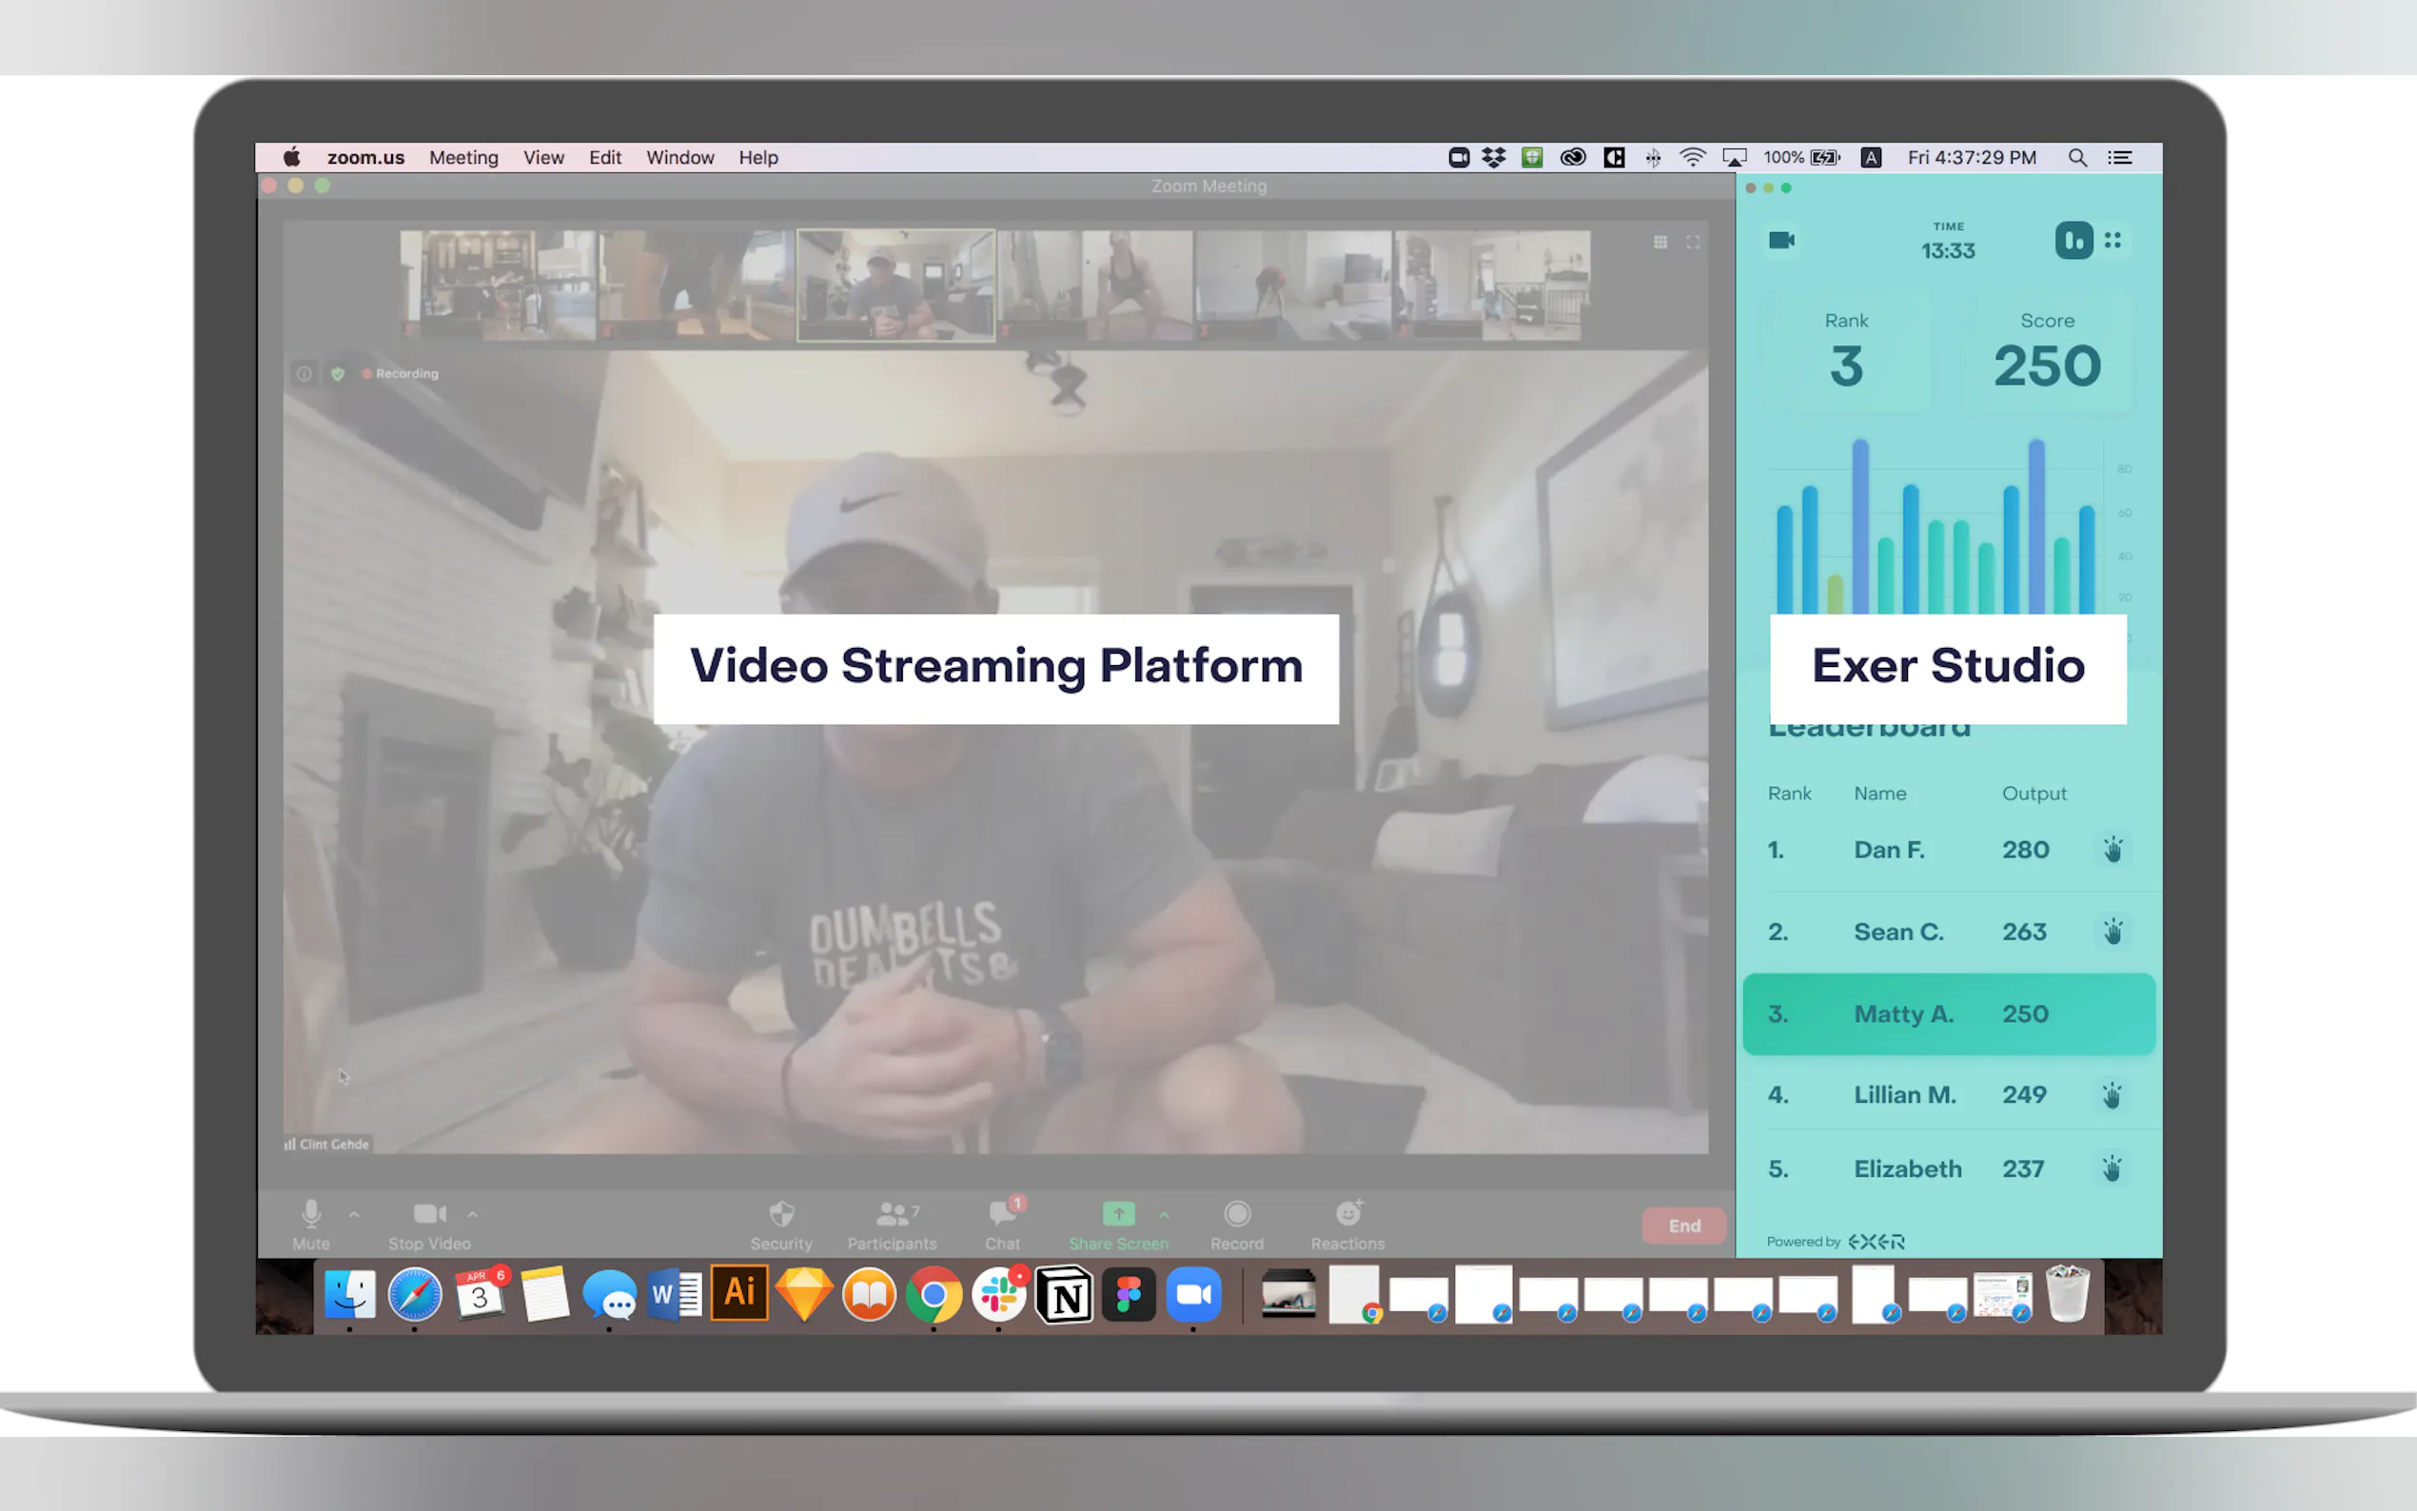Viewport: 2417px width, 1511px height.
Task: Toggle Record in the Zoom toolbar
Action: [x=1237, y=1226]
